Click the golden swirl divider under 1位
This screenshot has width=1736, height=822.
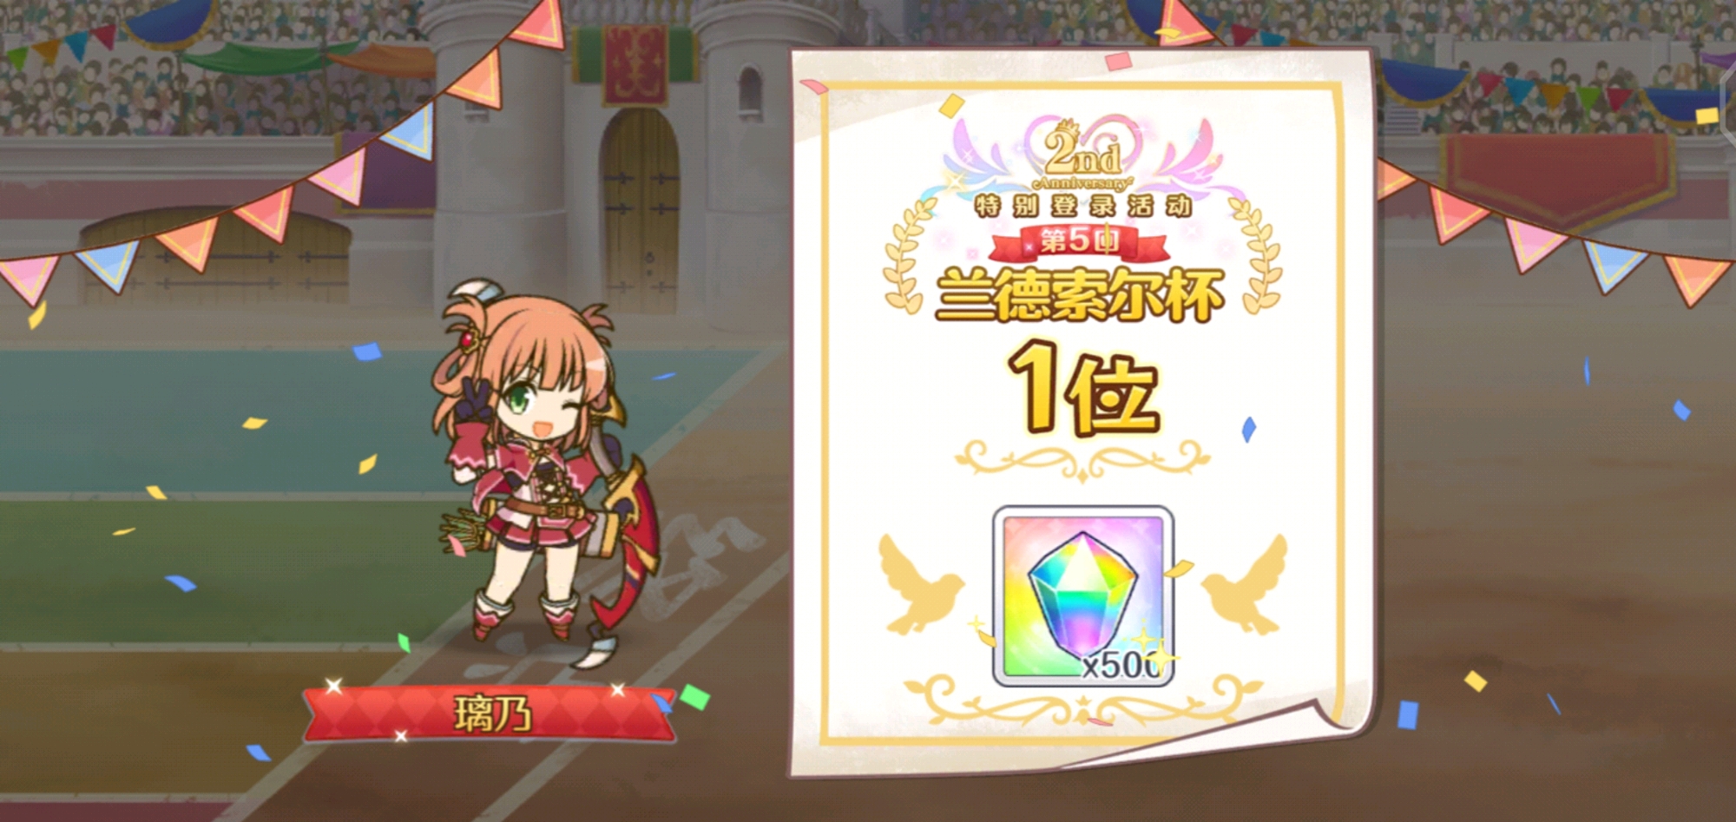point(1082,458)
